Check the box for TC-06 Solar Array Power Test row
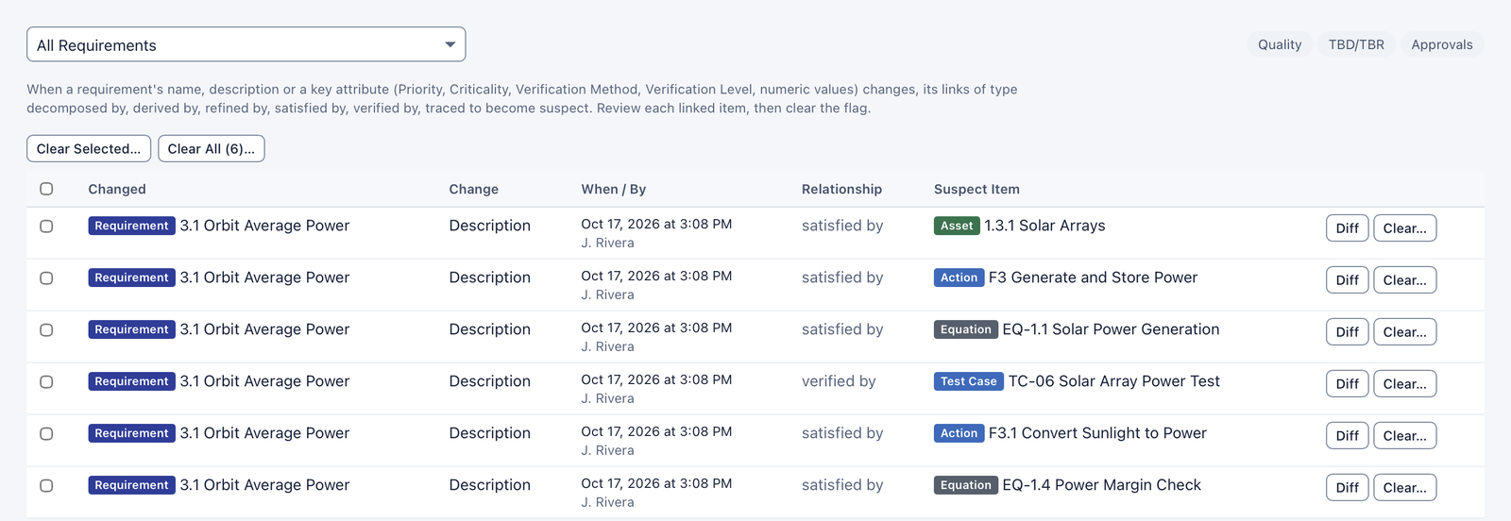The image size is (1511, 521). click(x=46, y=382)
